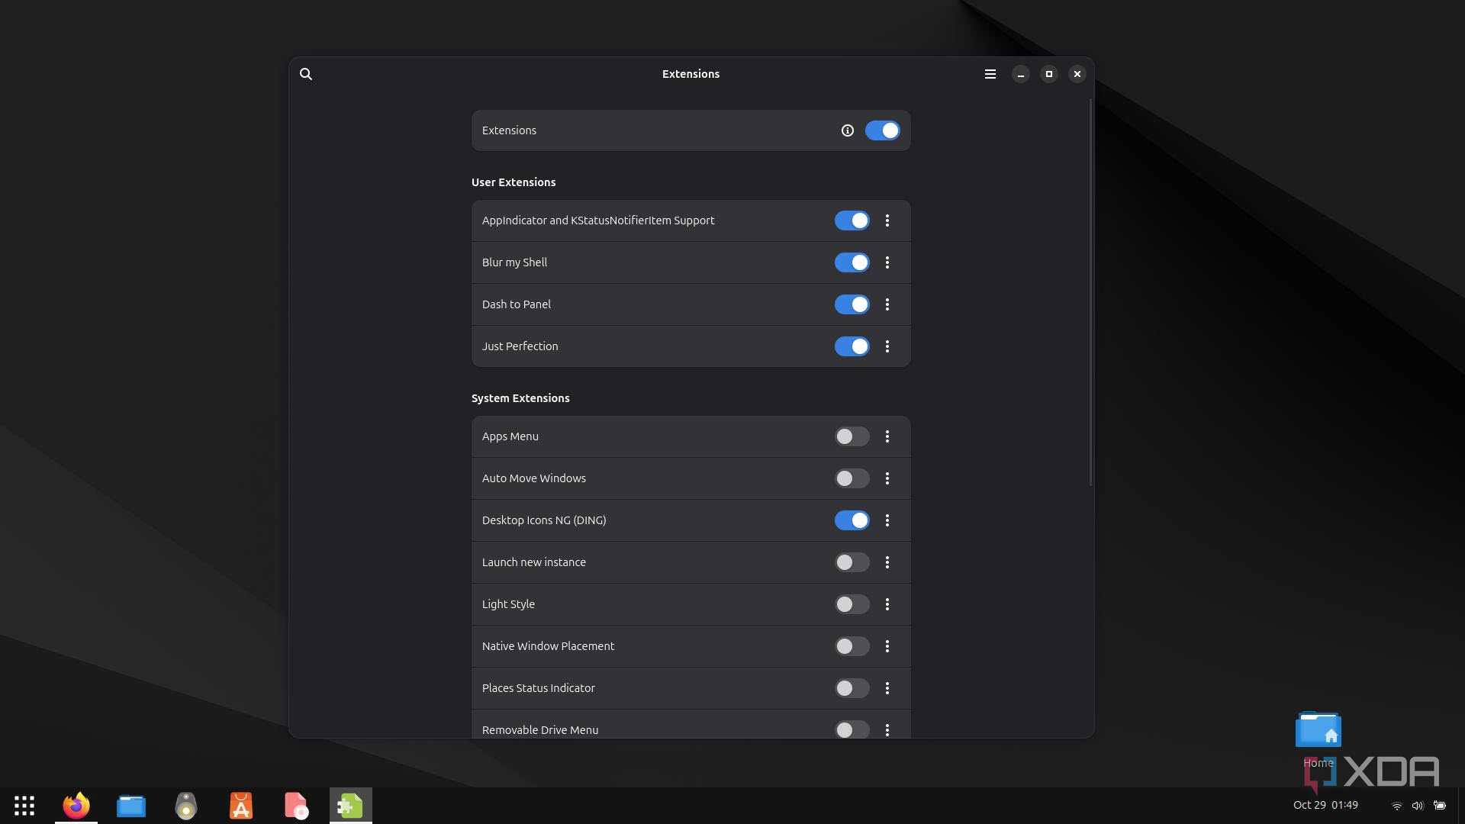The width and height of the screenshot is (1465, 824).
Task: Expand AppIndicator extension more options
Action: click(887, 220)
